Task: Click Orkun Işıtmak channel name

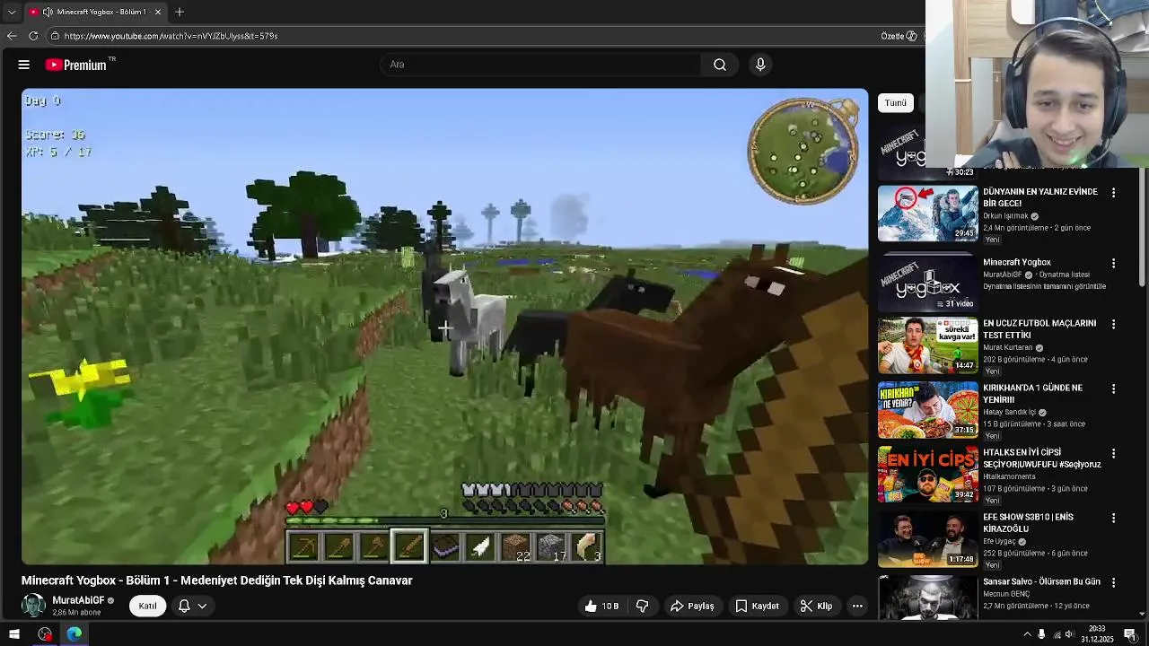Action: (1005, 216)
